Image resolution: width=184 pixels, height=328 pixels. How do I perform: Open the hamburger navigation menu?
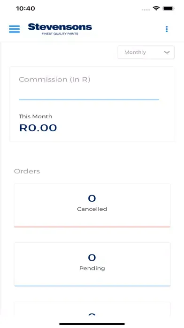[x=15, y=29]
